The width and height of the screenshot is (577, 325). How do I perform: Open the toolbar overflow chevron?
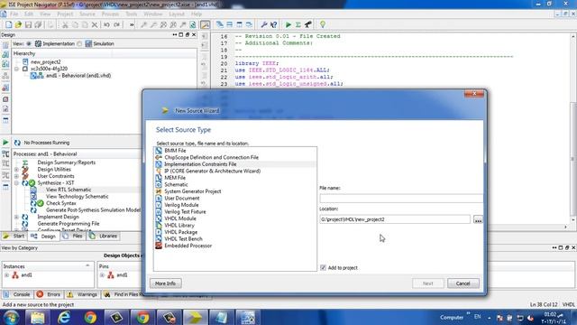(x=132, y=24)
